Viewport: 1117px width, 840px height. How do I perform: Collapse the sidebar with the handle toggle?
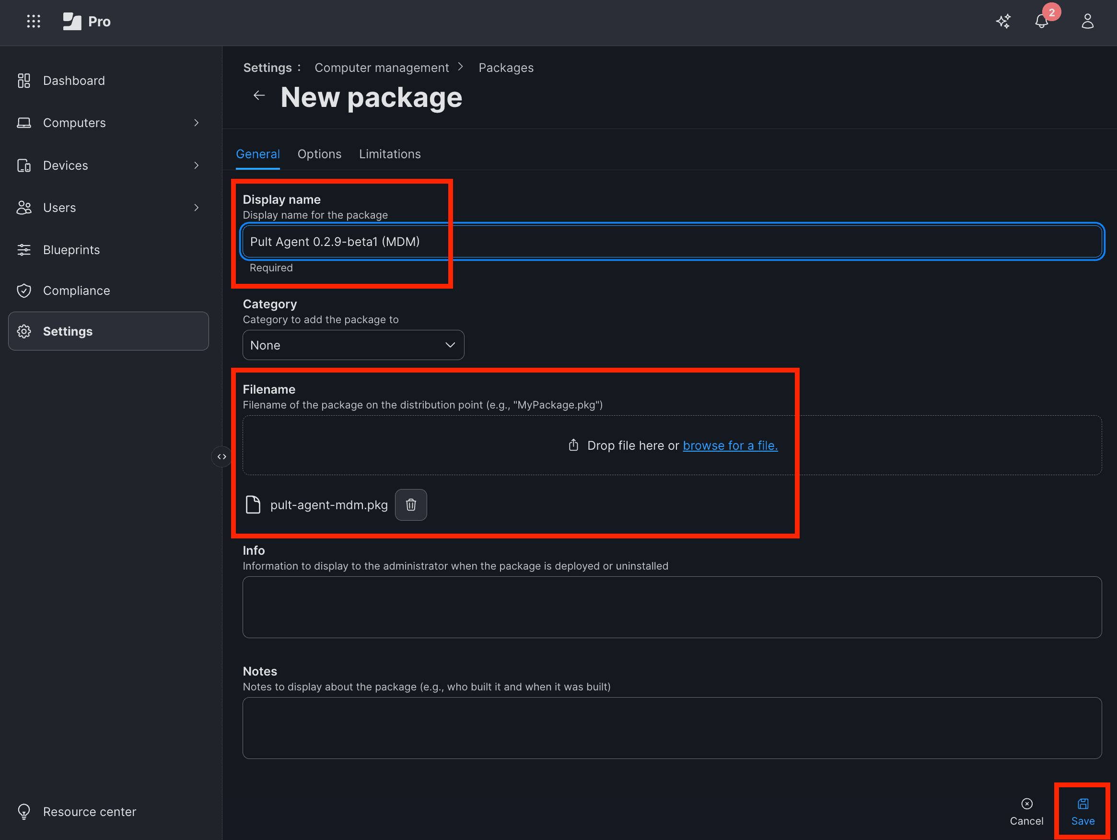[221, 456]
